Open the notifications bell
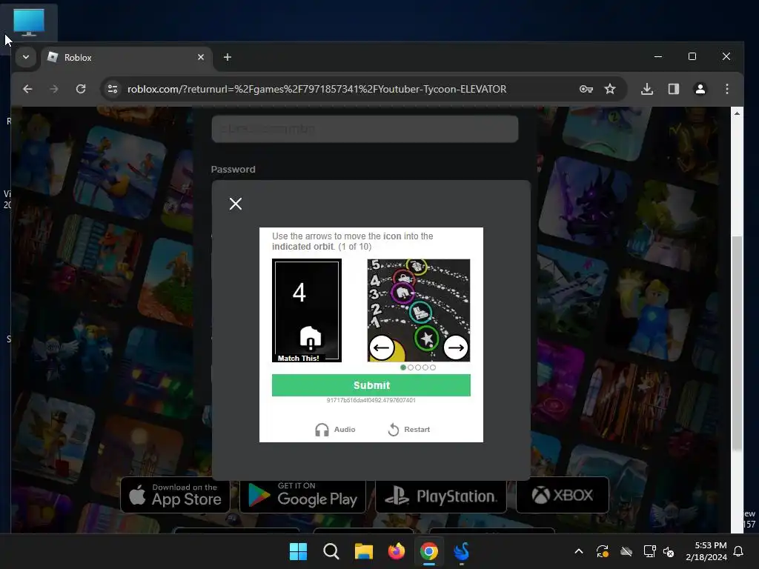 coord(739,551)
